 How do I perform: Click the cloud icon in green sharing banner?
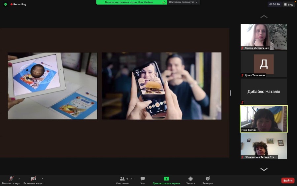(x=164, y=2)
